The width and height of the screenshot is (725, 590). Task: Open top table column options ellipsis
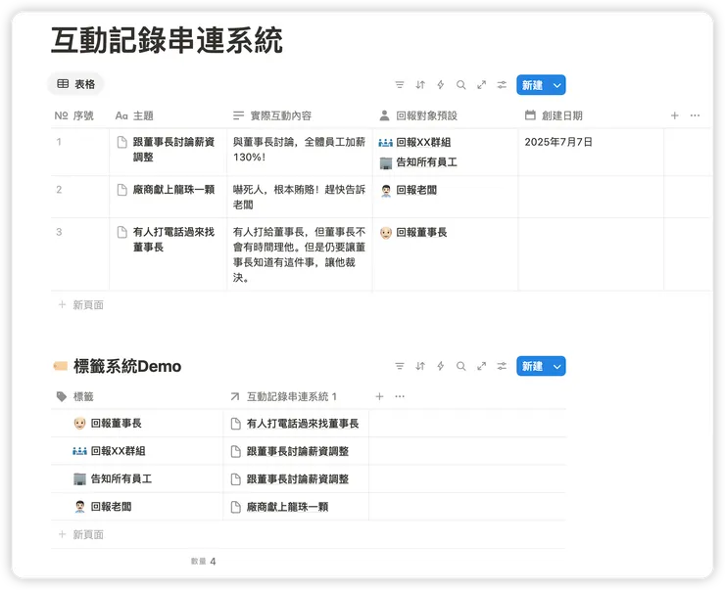(x=695, y=115)
